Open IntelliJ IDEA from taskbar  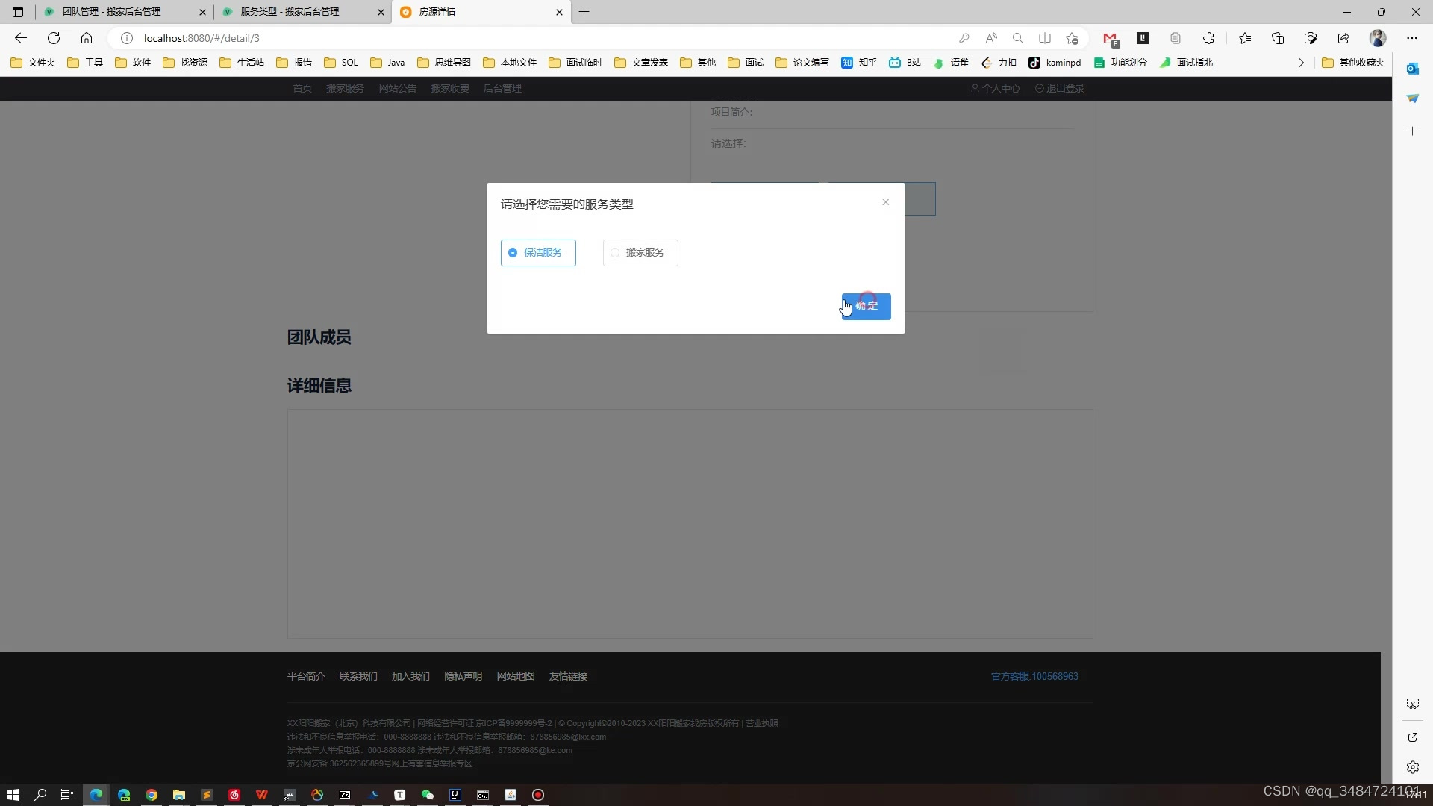tap(455, 795)
